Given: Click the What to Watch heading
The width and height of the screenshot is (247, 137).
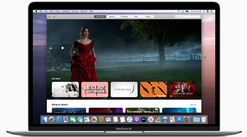Looking at the screenshot, I should pos(60,105).
